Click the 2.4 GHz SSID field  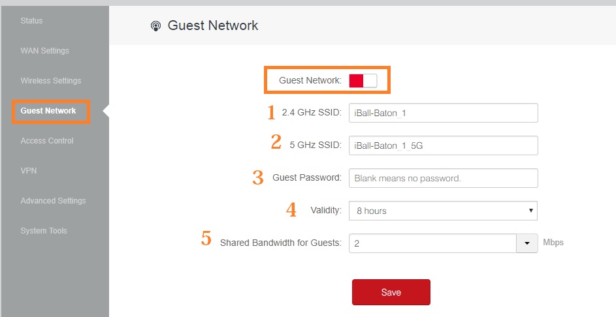[443, 113]
